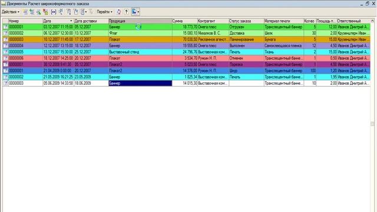Click document icon of row dated 03.12.2007
377x212 pixels.
(x=5, y=27)
